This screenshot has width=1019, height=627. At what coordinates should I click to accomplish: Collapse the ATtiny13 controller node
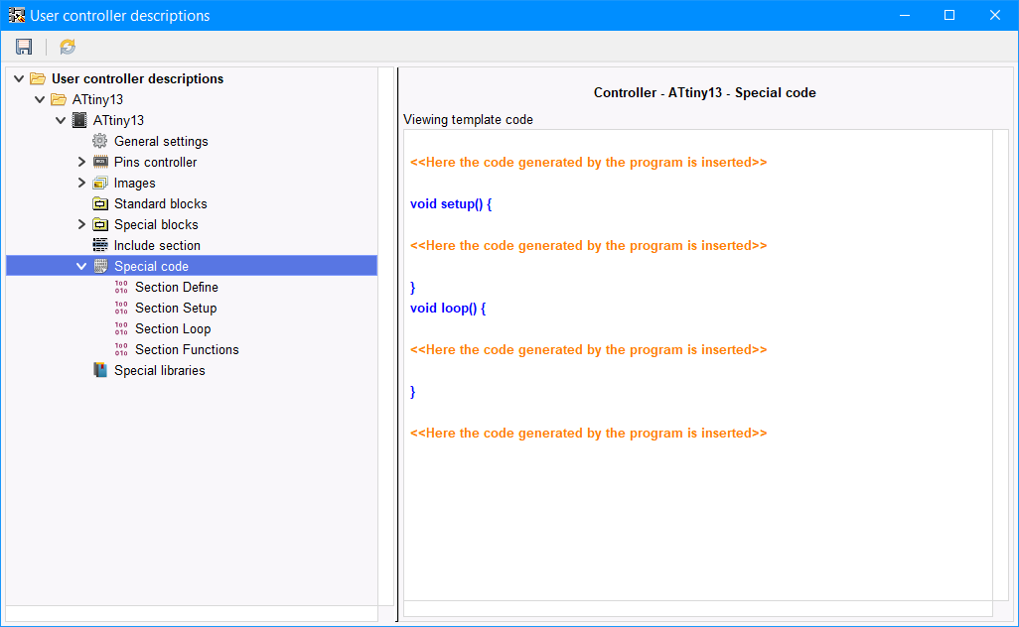pyautogui.click(x=61, y=120)
